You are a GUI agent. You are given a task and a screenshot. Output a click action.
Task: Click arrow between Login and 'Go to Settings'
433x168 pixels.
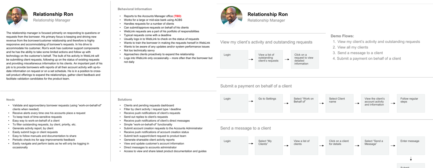(x=251, y=101)
